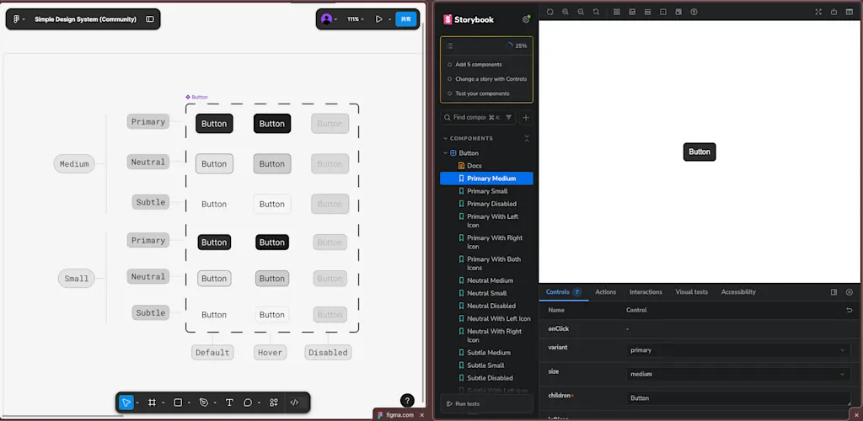
Task: Reload the story with Storybook remount icon
Action: pos(549,12)
